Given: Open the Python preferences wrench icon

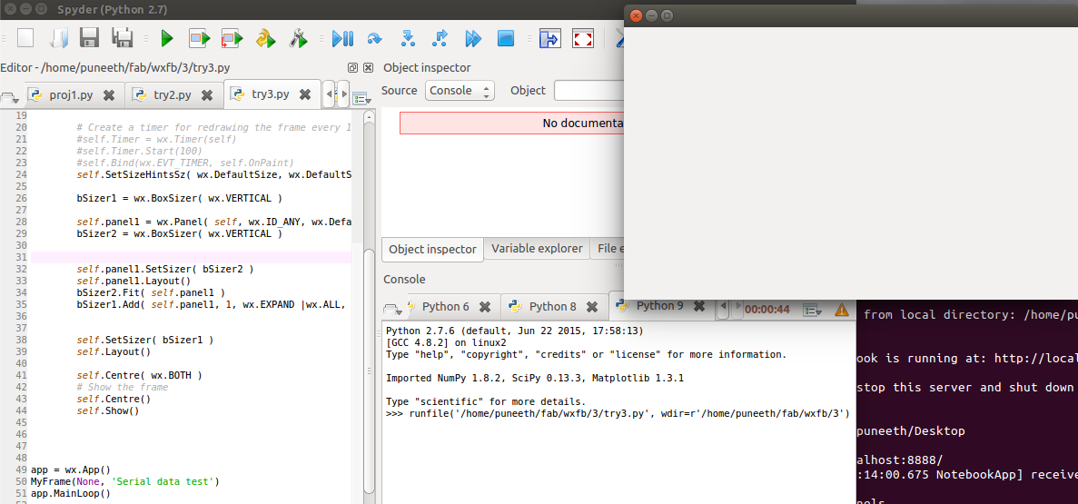Looking at the screenshot, I should [x=299, y=38].
